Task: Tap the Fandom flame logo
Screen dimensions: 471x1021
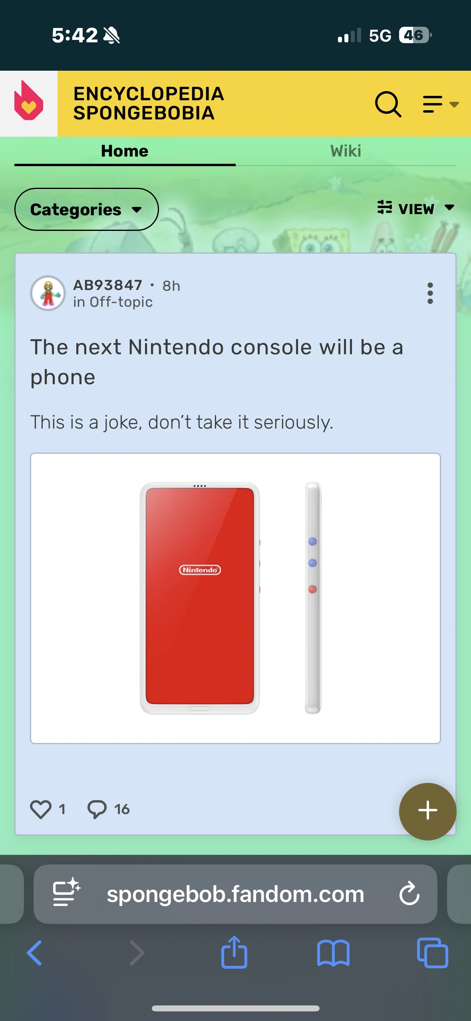Action: 29,101
